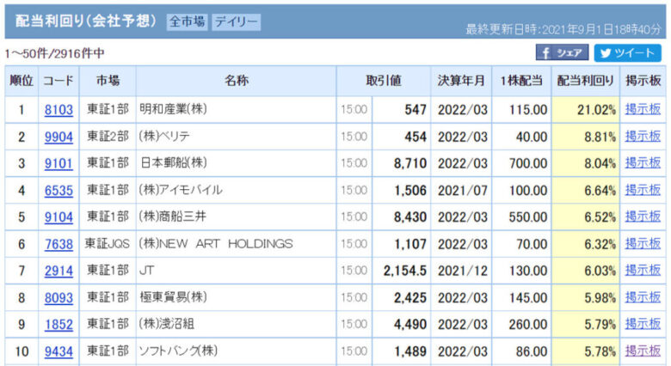Click the trade price 8,710
Screen dimensions: 671x366
click(x=410, y=163)
